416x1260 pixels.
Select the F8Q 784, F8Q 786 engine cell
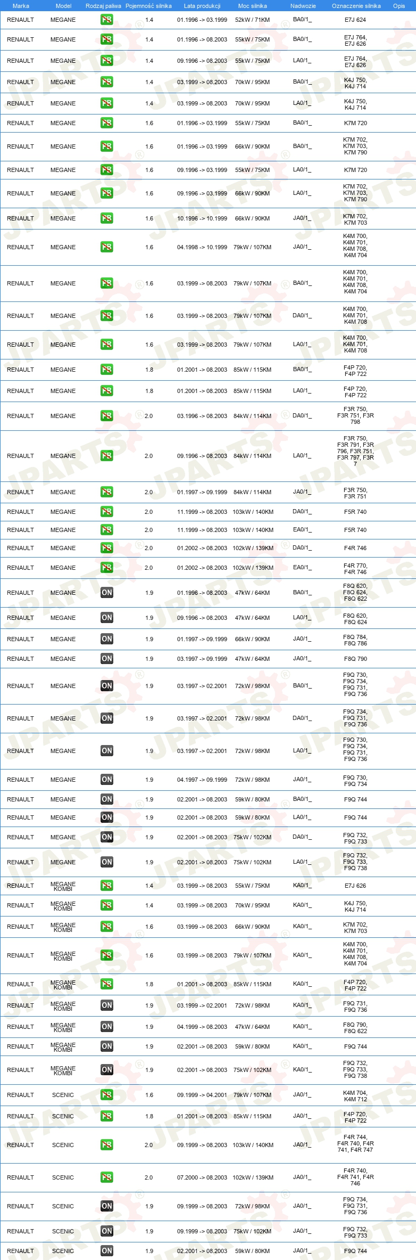tap(355, 640)
